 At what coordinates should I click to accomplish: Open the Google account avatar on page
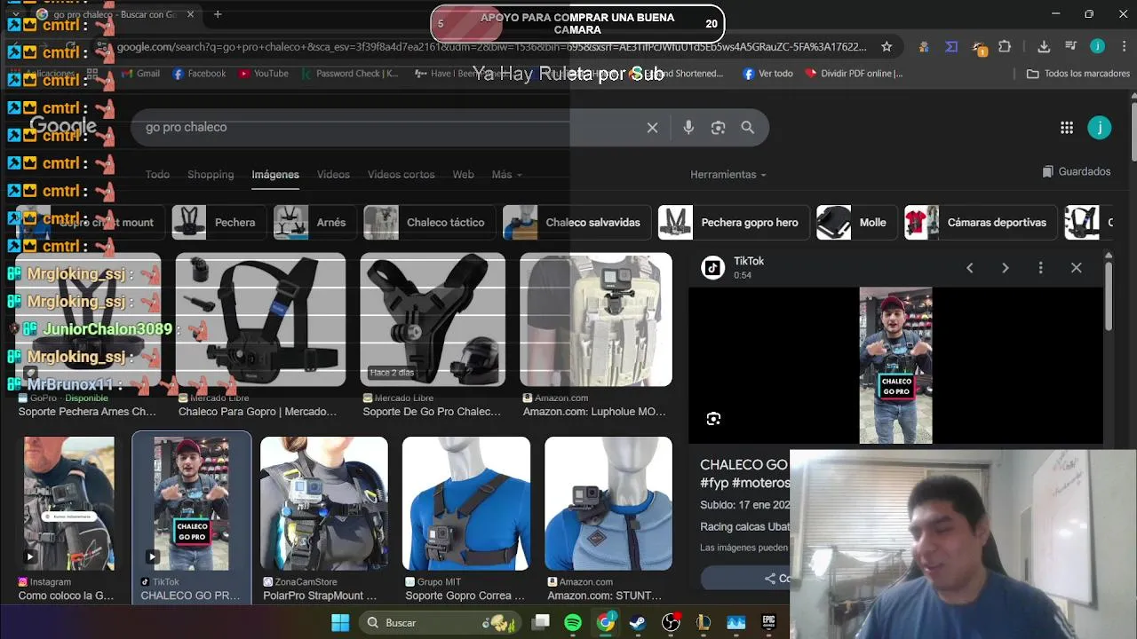1100,128
